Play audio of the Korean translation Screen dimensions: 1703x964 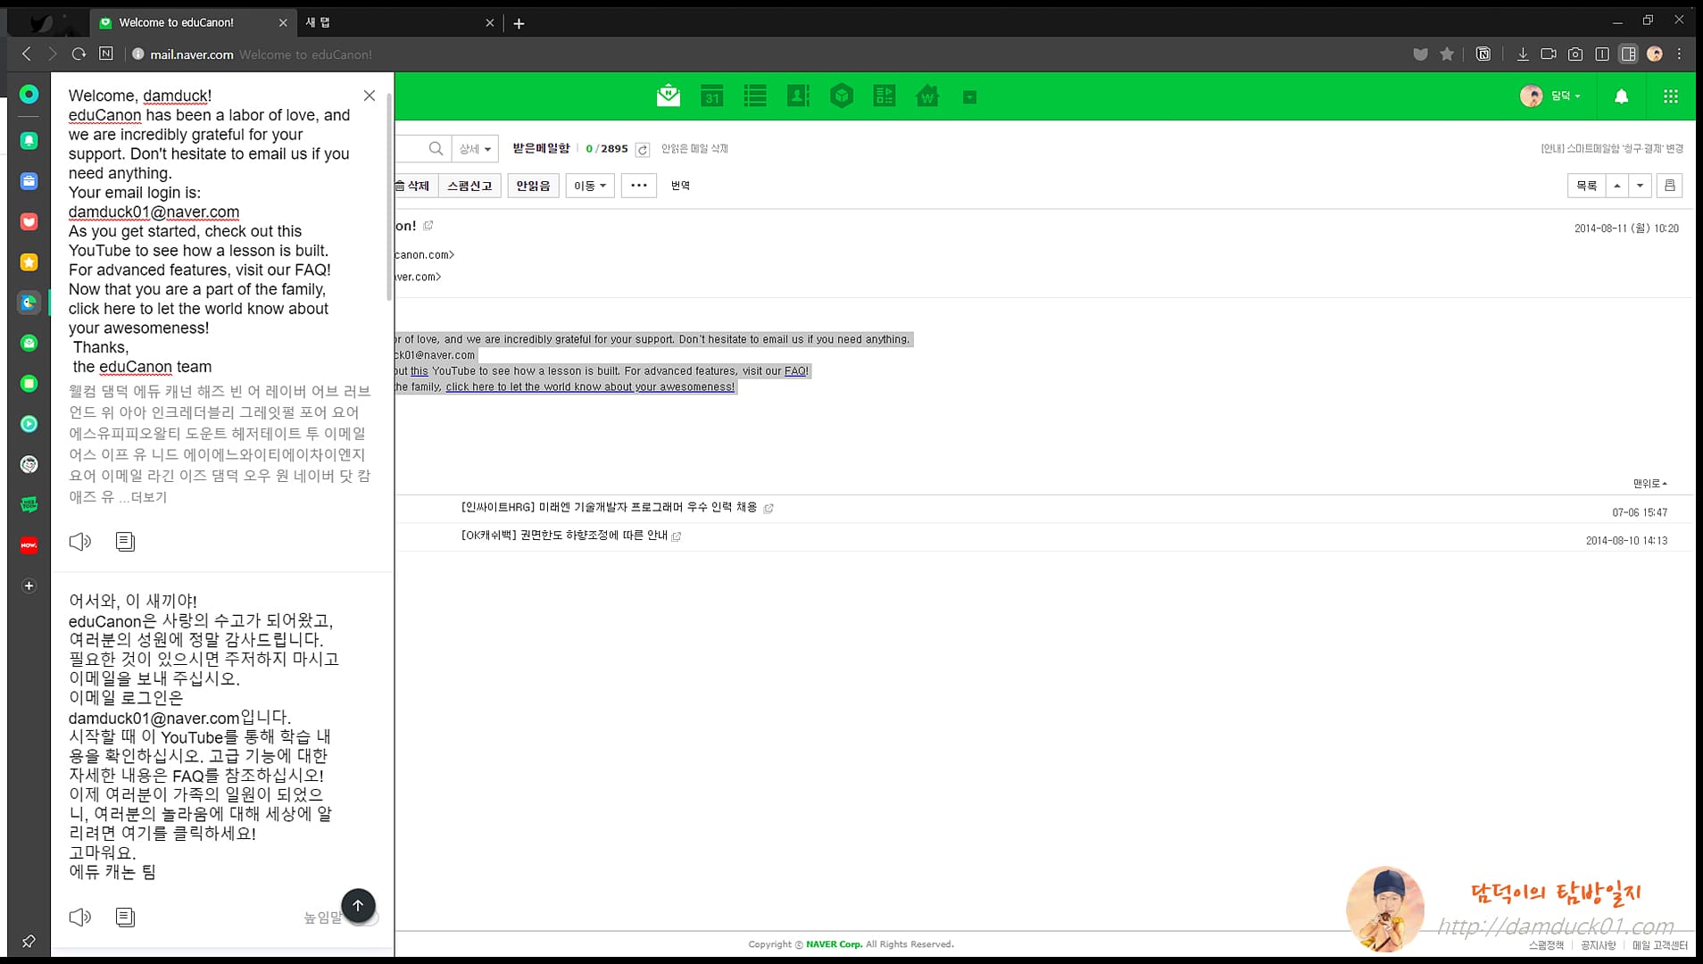pyautogui.click(x=80, y=917)
